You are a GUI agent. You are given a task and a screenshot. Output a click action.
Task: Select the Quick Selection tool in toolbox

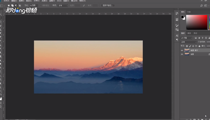[x=1, y=26]
